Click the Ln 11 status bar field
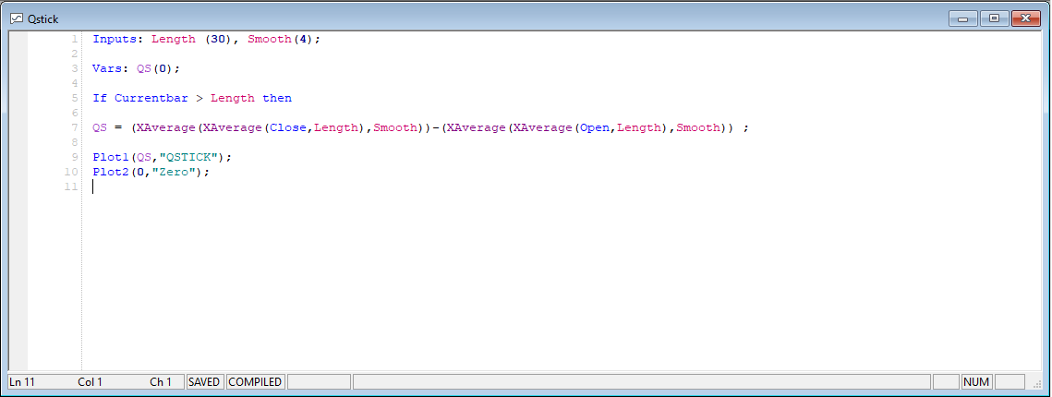Screen dimensions: 1052x397 pos(22,382)
